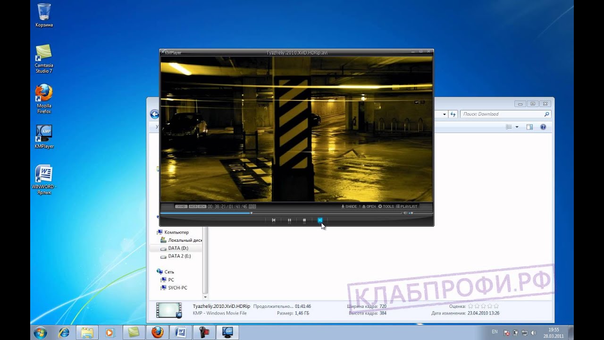The height and width of the screenshot is (340, 604).
Task: Click the navigation pane scrollbar down arrow
Action: (x=206, y=297)
